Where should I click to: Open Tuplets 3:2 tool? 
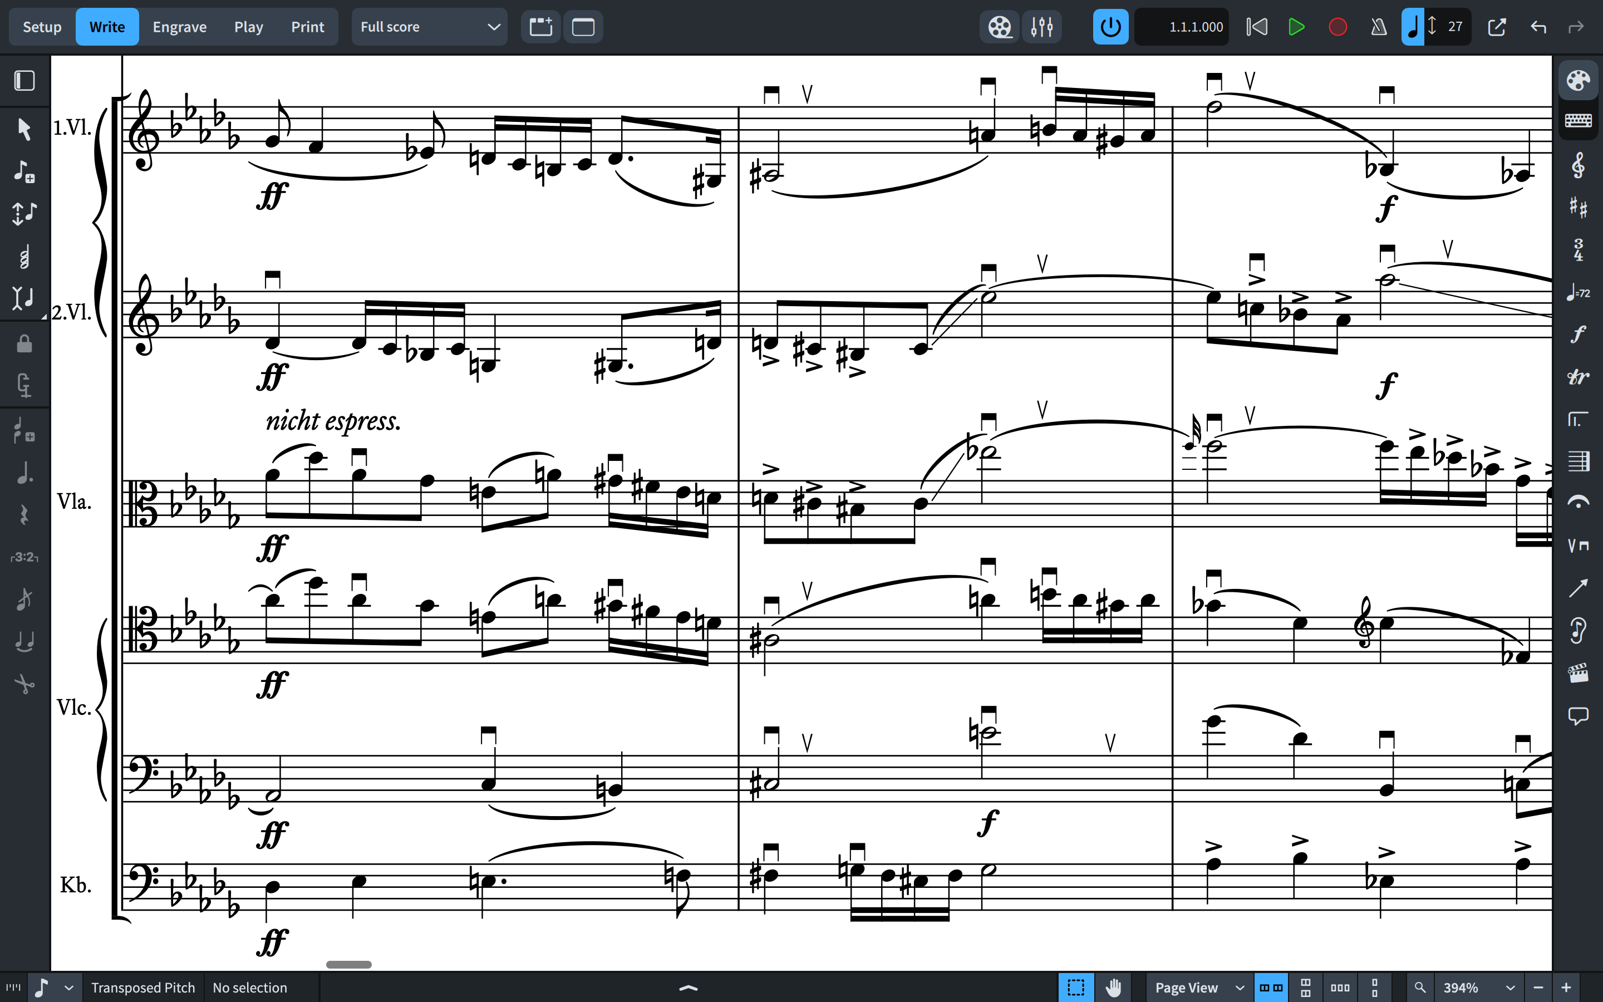coord(24,557)
